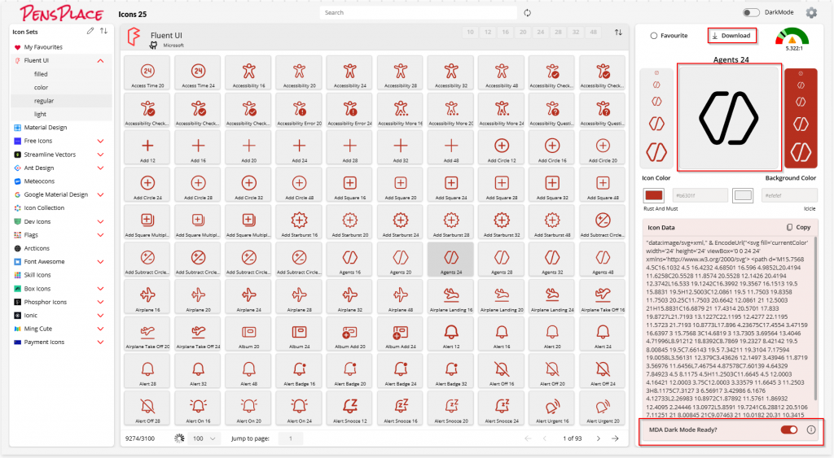Expand the Ant Design set
The image size is (834, 458).
100,168
